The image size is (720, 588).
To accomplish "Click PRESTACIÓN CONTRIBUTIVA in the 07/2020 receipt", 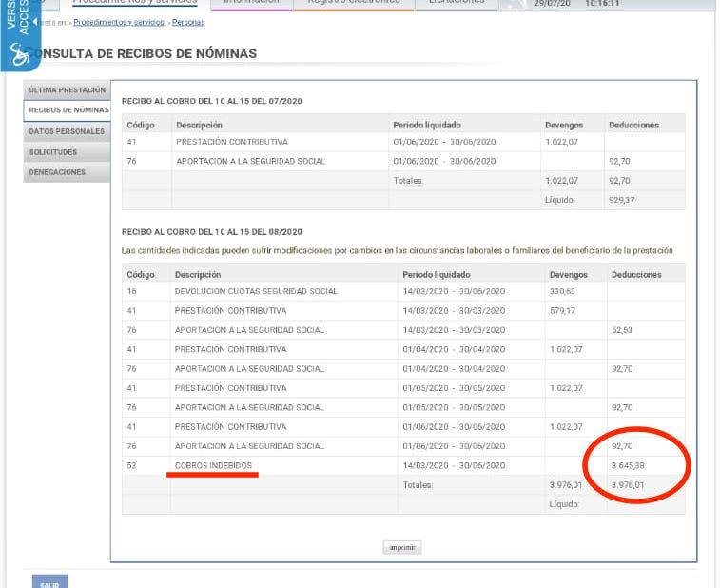I will 232,142.
